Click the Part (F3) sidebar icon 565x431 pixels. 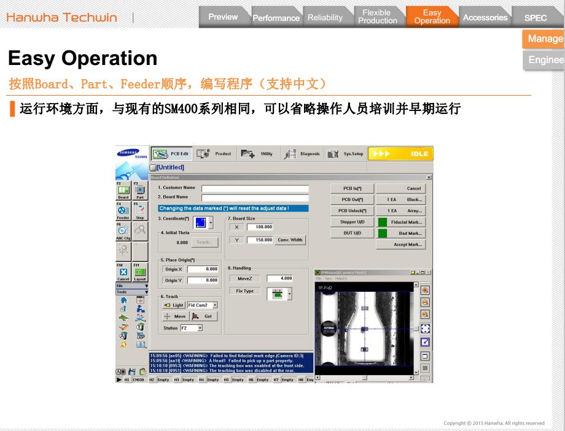[139, 189]
